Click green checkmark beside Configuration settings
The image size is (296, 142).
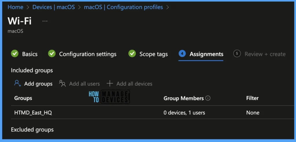coord(52,54)
